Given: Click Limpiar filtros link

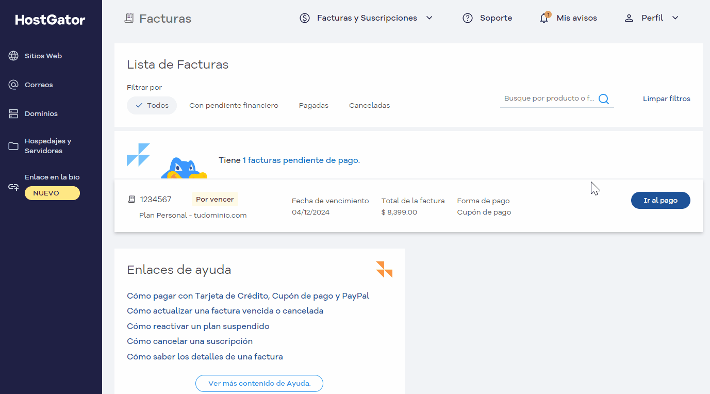Looking at the screenshot, I should click(x=666, y=98).
